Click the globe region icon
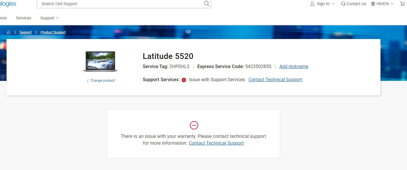The height and width of the screenshot is (170, 407). tap(373, 4)
